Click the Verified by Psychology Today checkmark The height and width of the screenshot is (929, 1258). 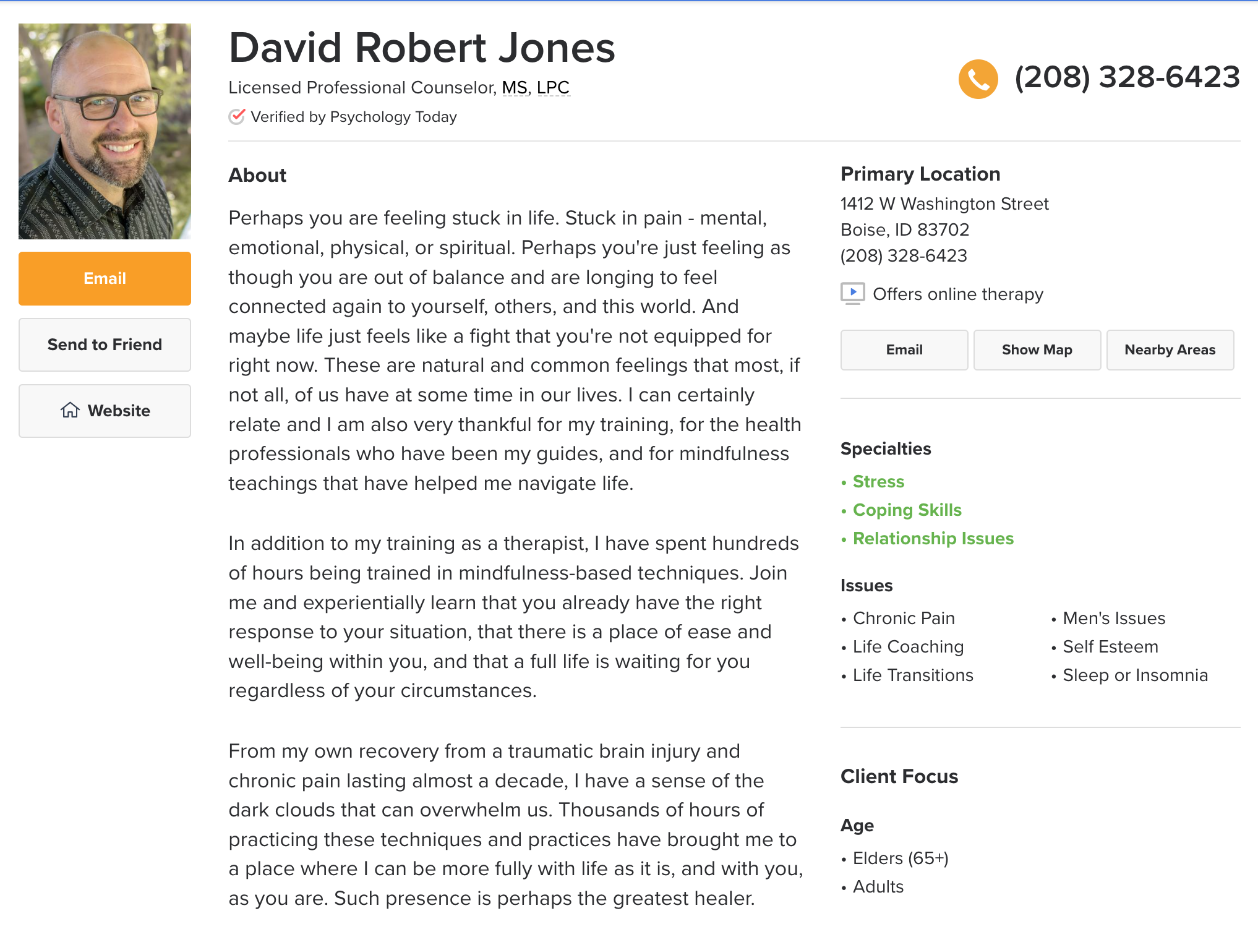click(237, 116)
